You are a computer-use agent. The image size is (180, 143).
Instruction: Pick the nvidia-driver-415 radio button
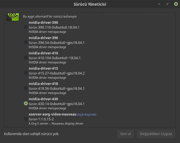click(x=26, y=73)
